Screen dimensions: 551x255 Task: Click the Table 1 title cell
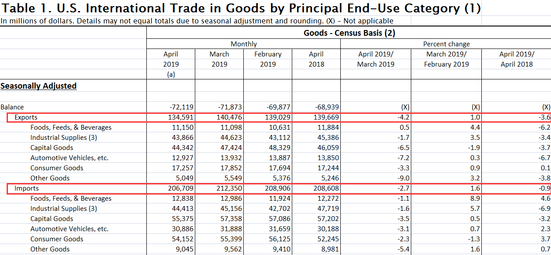point(241,8)
